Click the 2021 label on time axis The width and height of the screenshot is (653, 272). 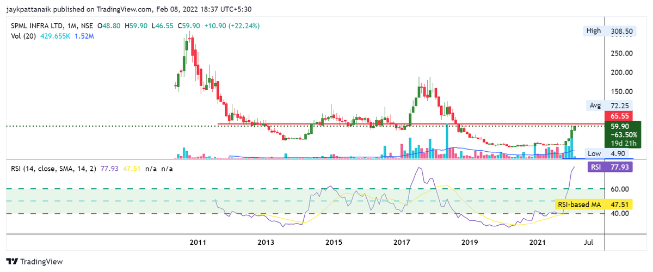[538, 242]
